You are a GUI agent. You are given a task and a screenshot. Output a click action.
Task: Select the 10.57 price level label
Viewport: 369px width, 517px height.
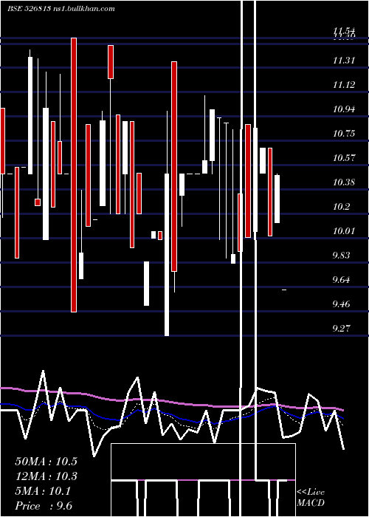(344, 158)
